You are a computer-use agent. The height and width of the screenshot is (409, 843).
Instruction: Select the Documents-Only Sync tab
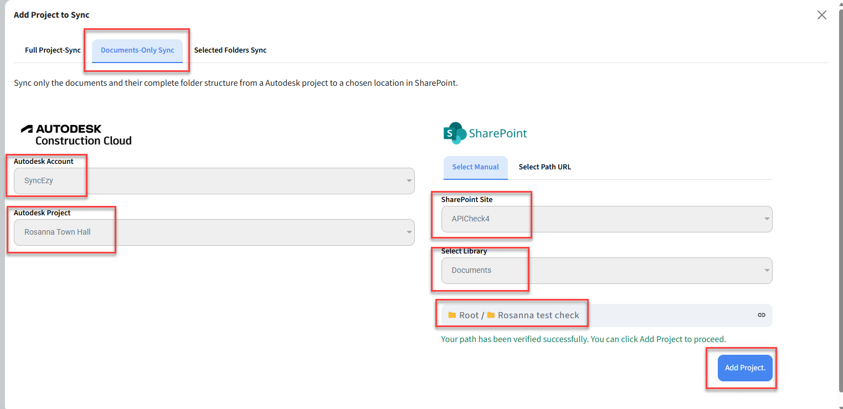pyautogui.click(x=137, y=50)
